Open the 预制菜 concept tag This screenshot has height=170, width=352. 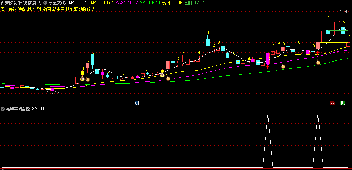pyautogui.click(x=72, y=9)
